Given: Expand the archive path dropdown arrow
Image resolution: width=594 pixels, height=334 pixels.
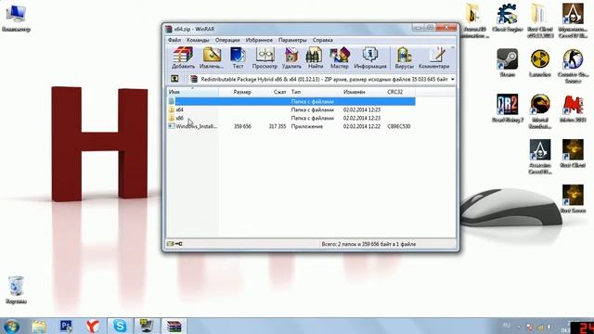Looking at the screenshot, I should (x=452, y=79).
